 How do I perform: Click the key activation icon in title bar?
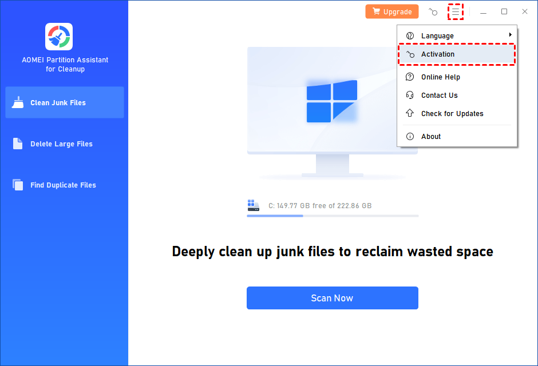click(433, 12)
